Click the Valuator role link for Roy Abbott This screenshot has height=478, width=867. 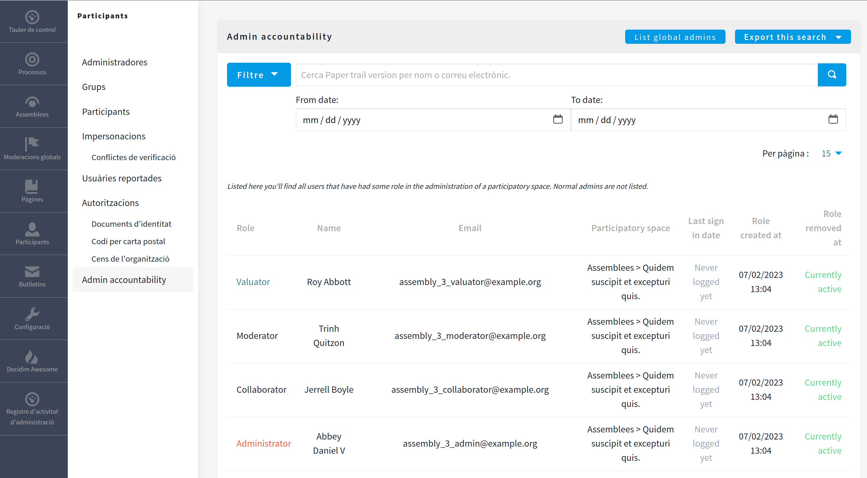(253, 281)
